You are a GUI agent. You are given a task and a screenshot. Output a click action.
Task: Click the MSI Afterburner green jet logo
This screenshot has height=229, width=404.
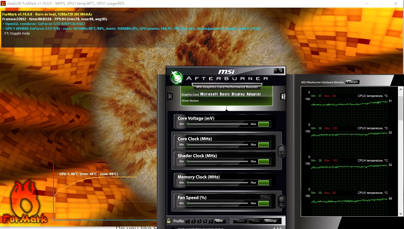tap(176, 77)
